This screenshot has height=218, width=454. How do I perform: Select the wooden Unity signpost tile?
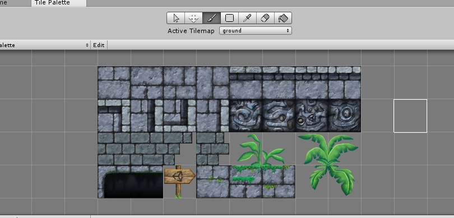click(179, 182)
